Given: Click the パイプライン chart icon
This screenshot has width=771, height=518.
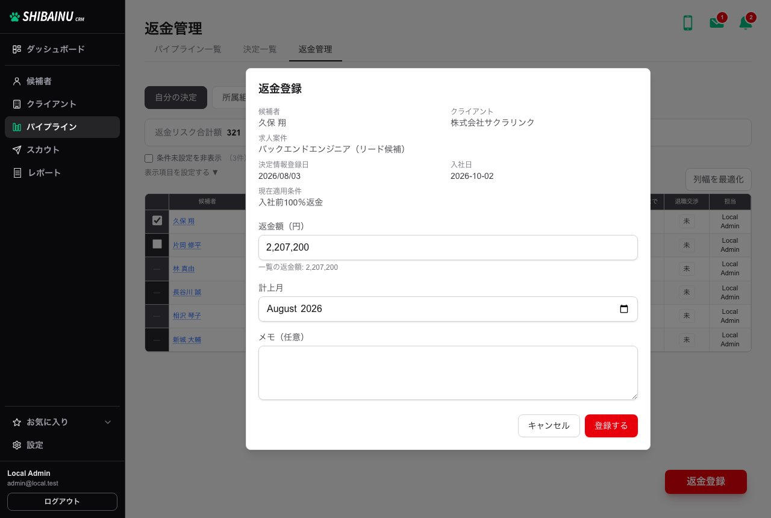Looking at the screenshot, I should (x=17, y=127).
